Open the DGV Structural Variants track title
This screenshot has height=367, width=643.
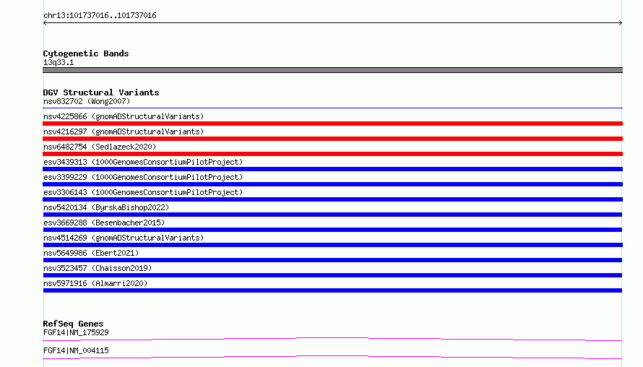pyautogui.click(x=101, y=92)
